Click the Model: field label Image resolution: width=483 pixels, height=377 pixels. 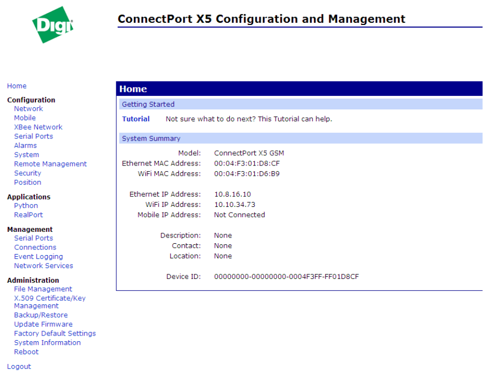189,153
